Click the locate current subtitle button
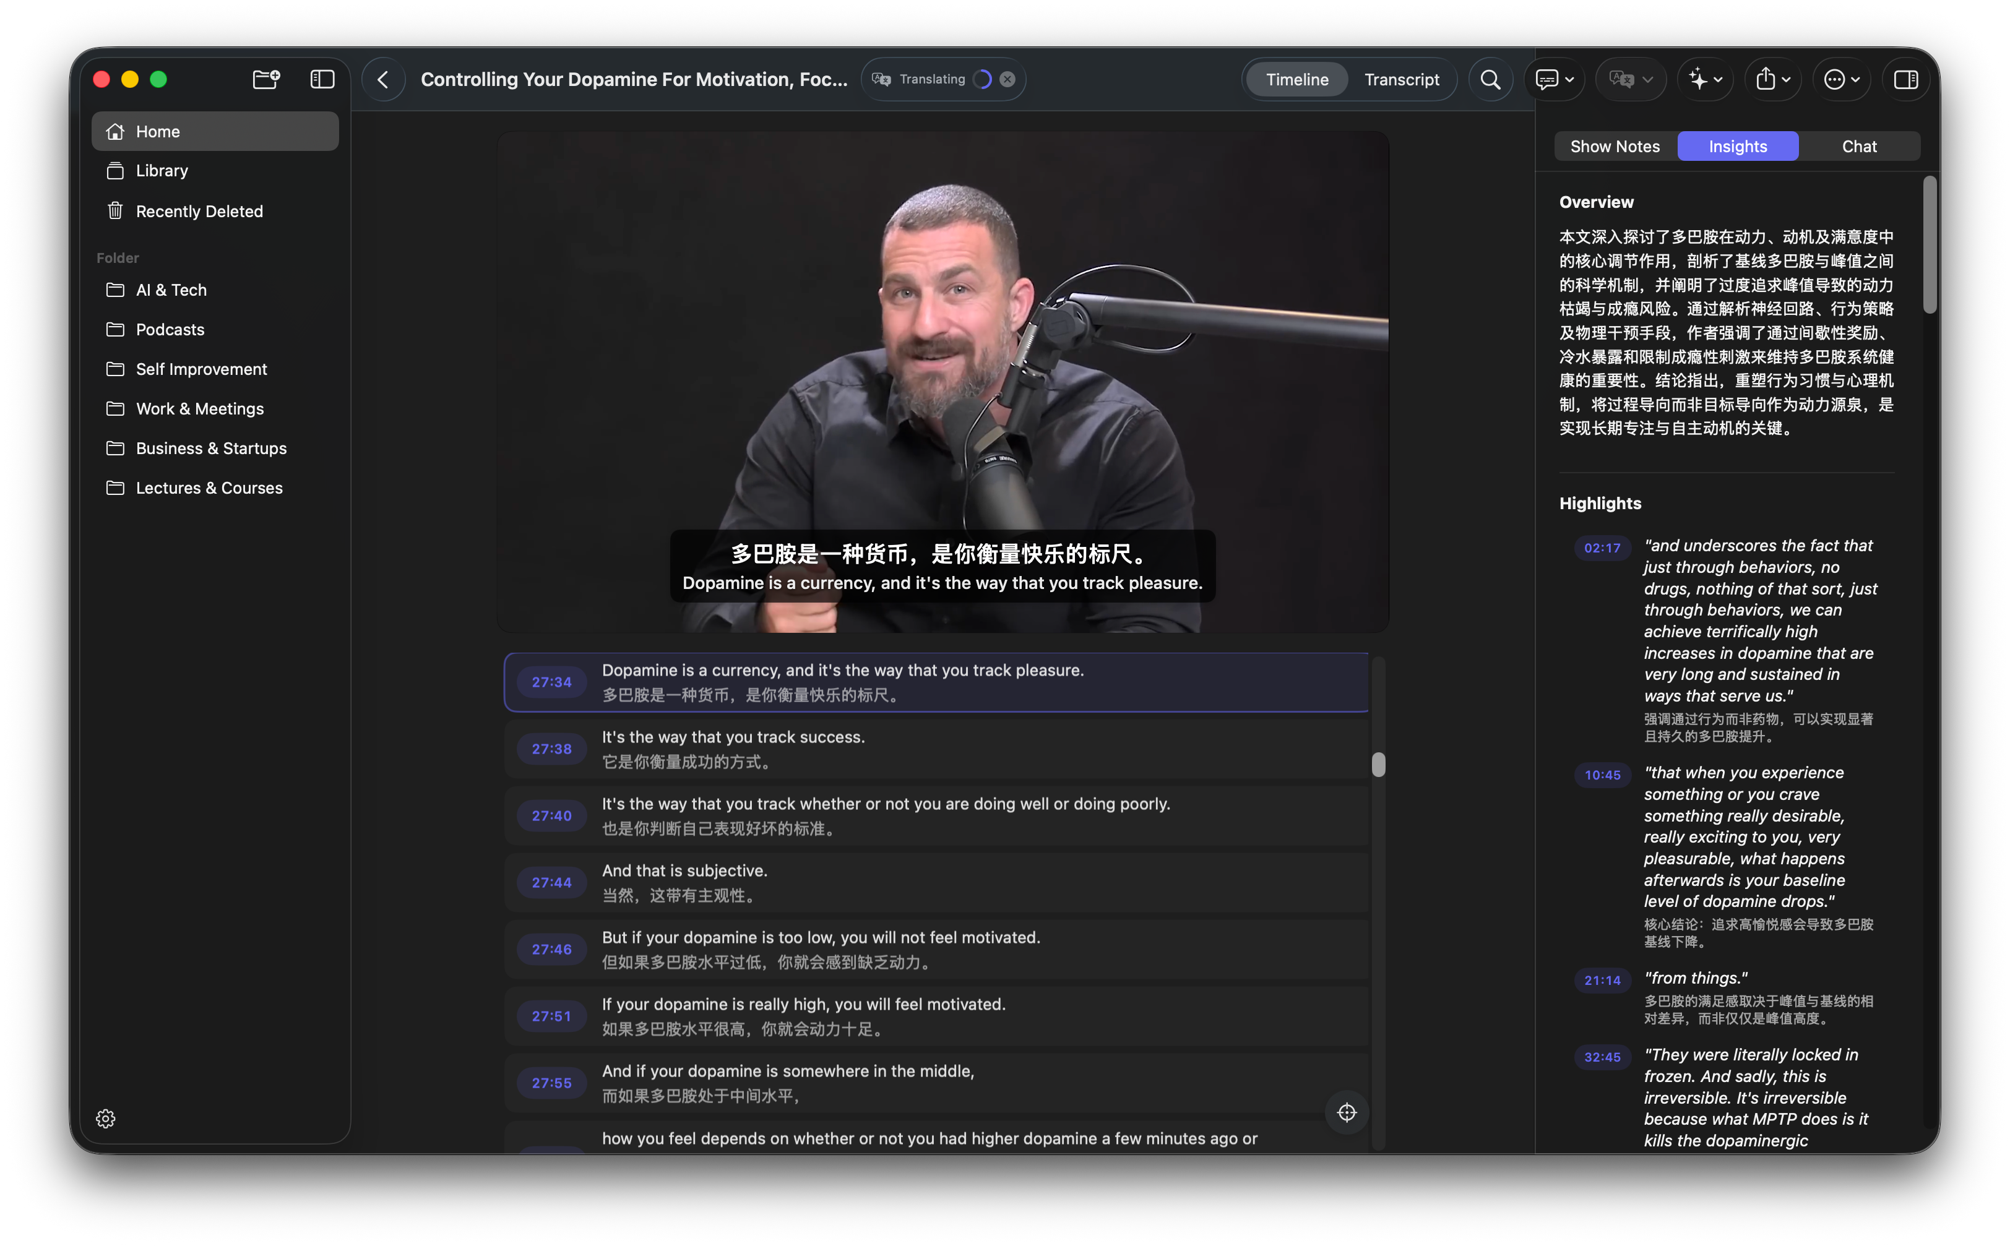Image resolution: width=2010 pixels, height=1246 pixels. 1346,1112
